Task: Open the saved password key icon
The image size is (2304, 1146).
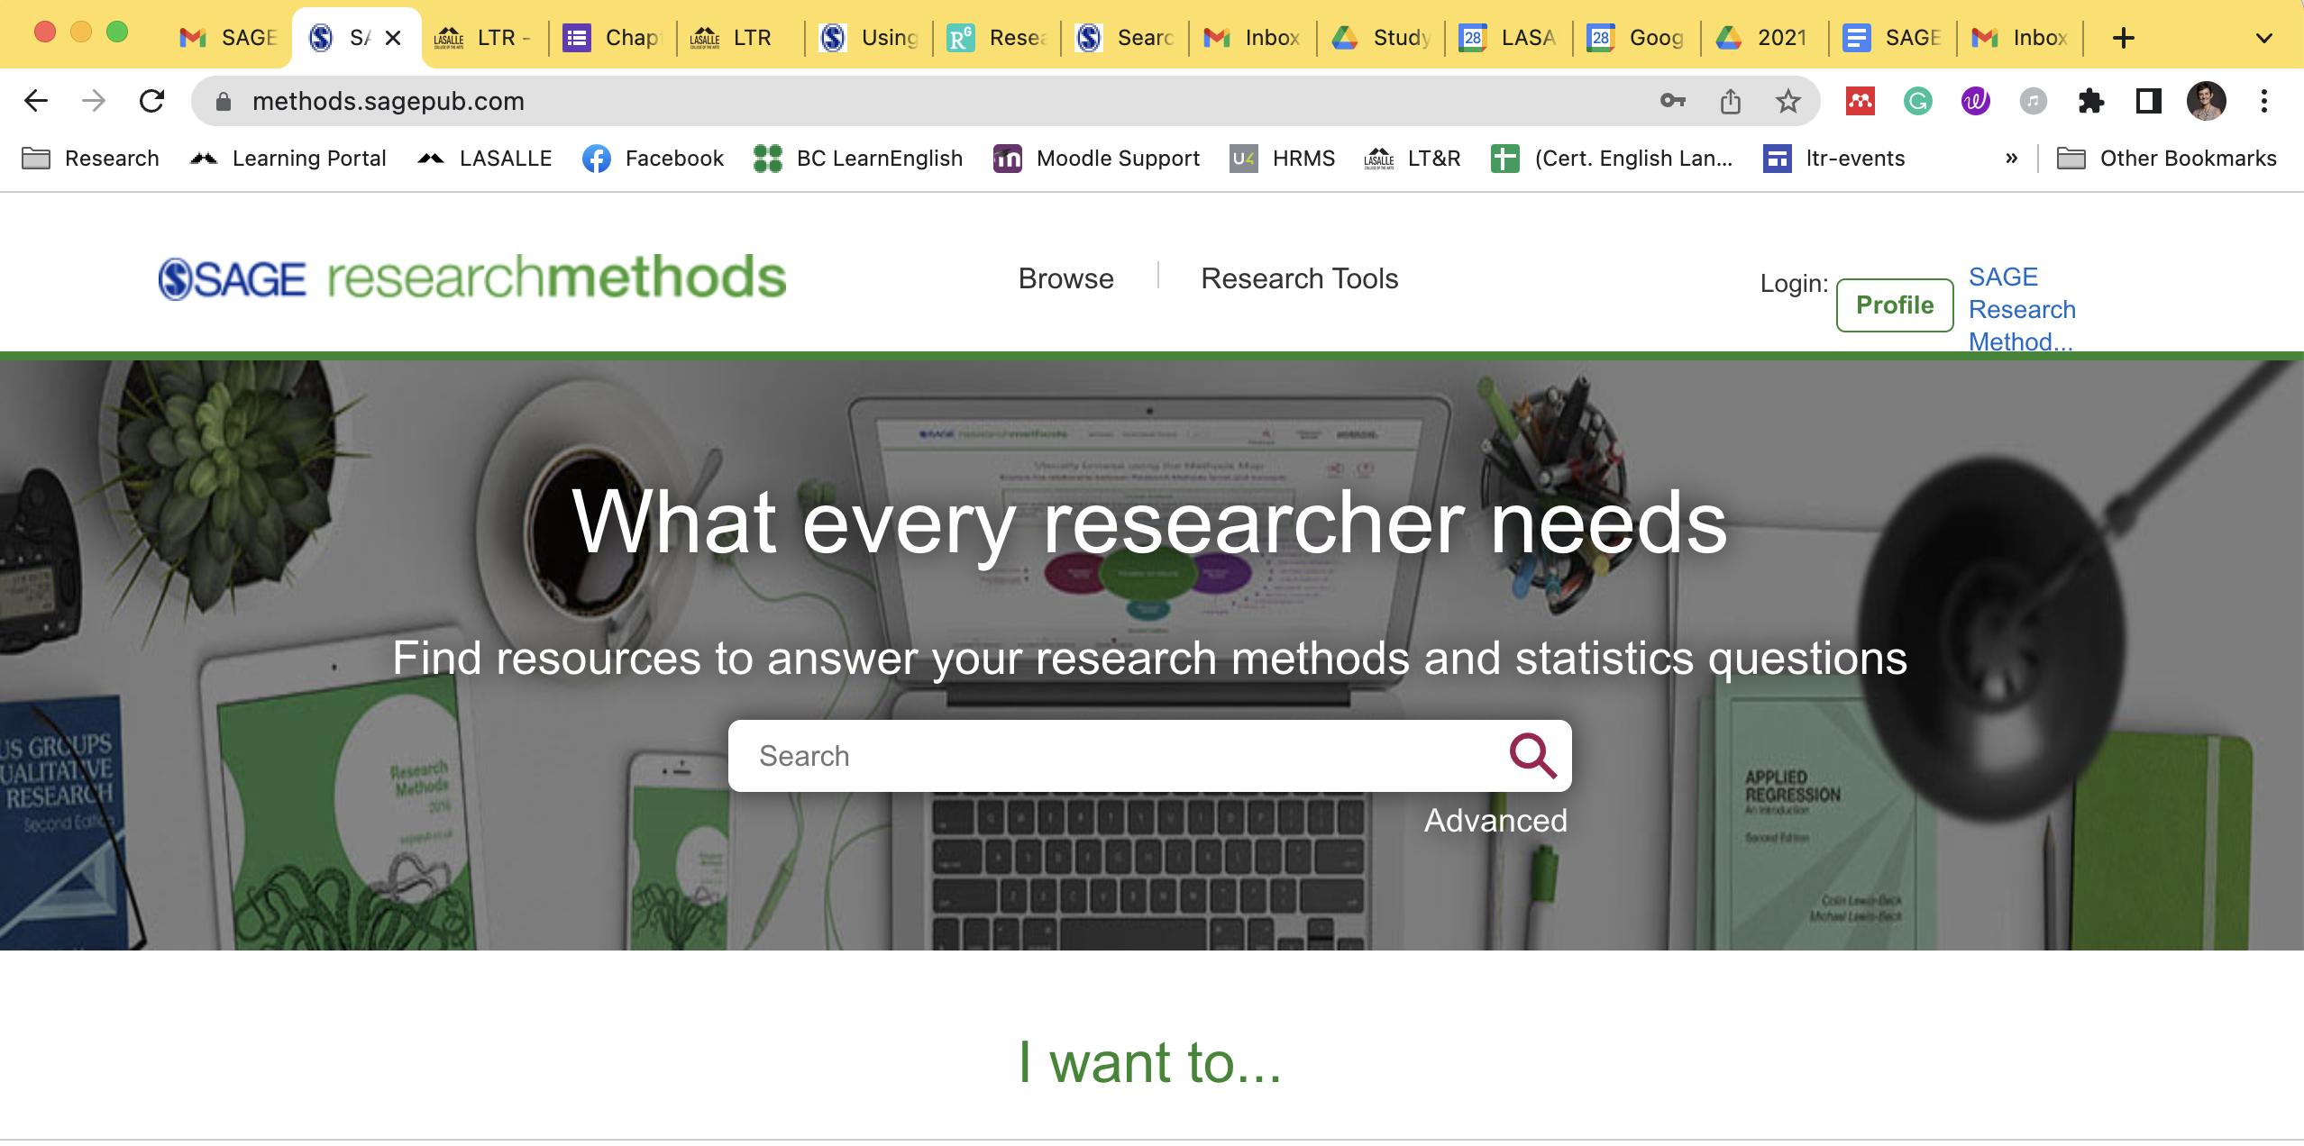Action: [1673, 101]
